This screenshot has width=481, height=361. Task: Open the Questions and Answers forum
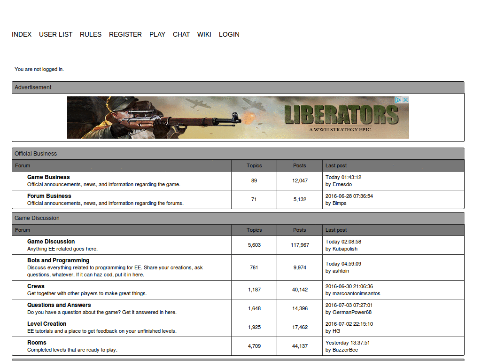tap(59, 305)
